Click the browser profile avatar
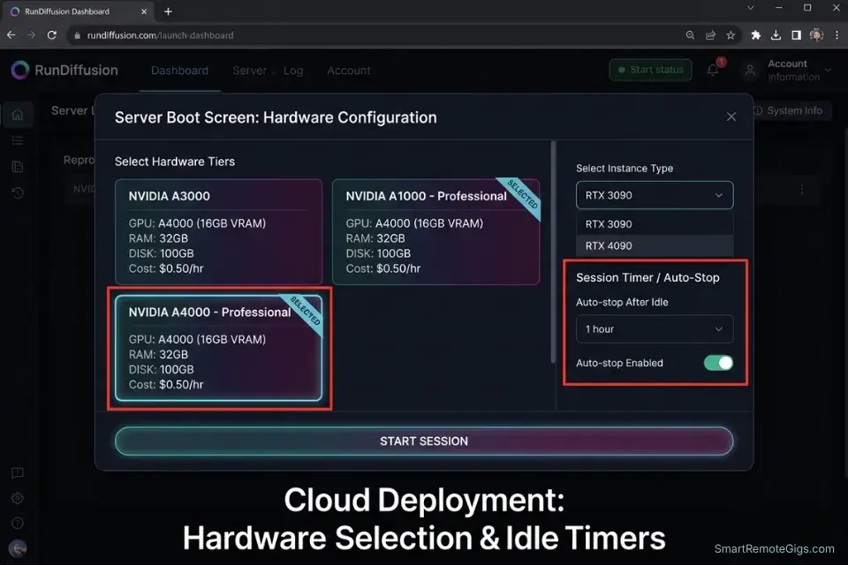This screenshot has height=565, width=848. tap(816, 35)
